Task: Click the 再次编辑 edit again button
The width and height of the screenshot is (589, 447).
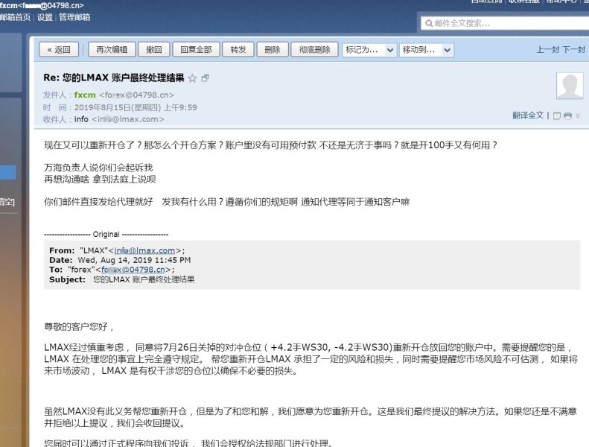Action: click(x=112, y=50)
